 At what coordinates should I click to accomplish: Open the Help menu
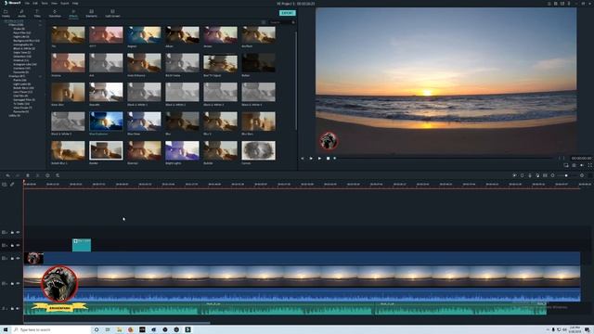[75, 3]
